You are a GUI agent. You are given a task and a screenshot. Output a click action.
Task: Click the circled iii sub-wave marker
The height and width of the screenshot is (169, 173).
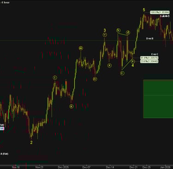pyautogui.click(x=81, y=48)
